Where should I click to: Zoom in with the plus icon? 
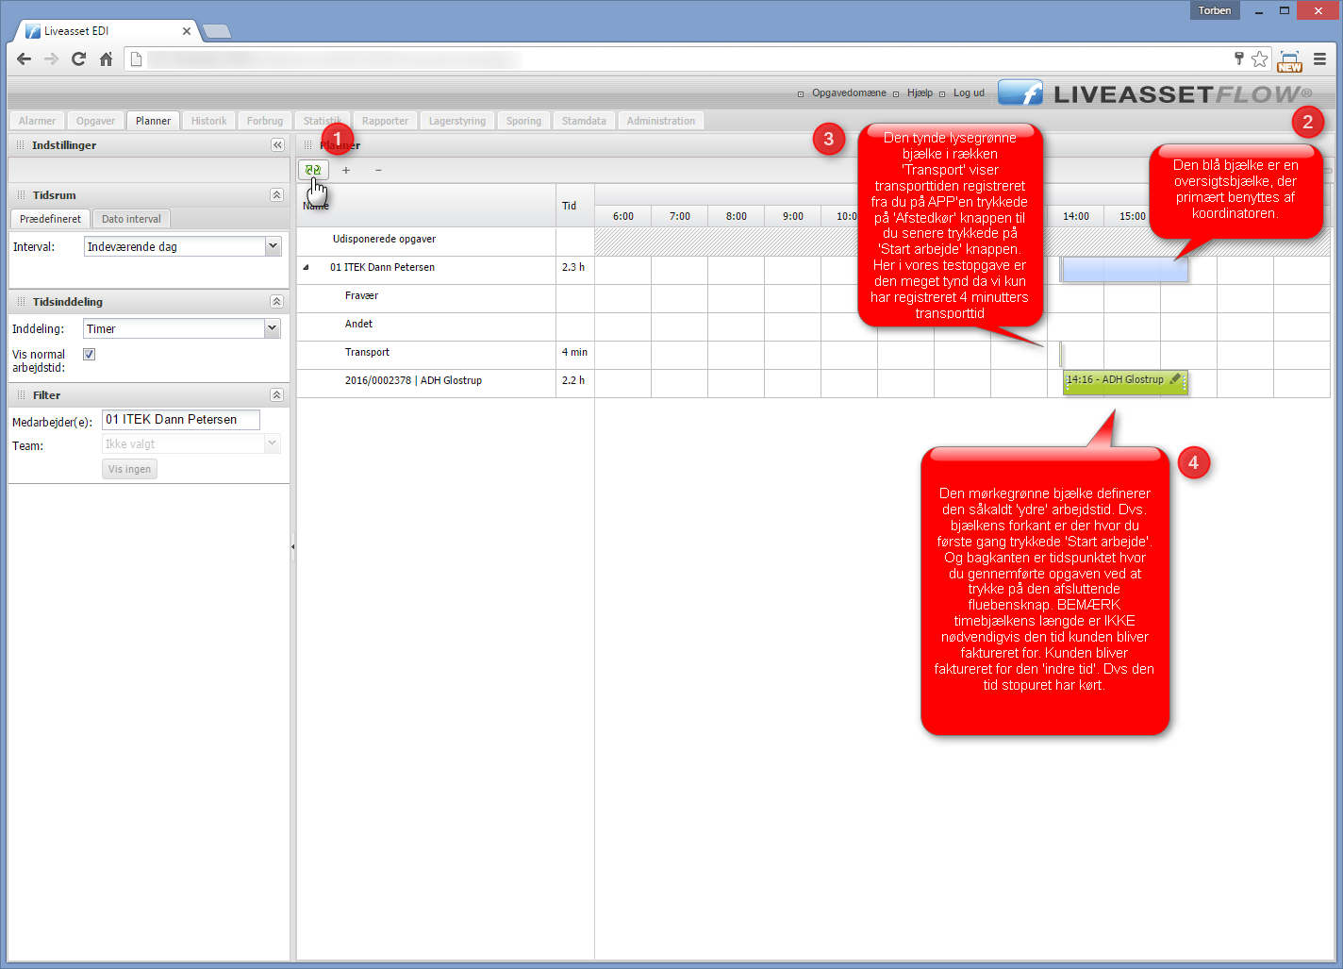346,171
